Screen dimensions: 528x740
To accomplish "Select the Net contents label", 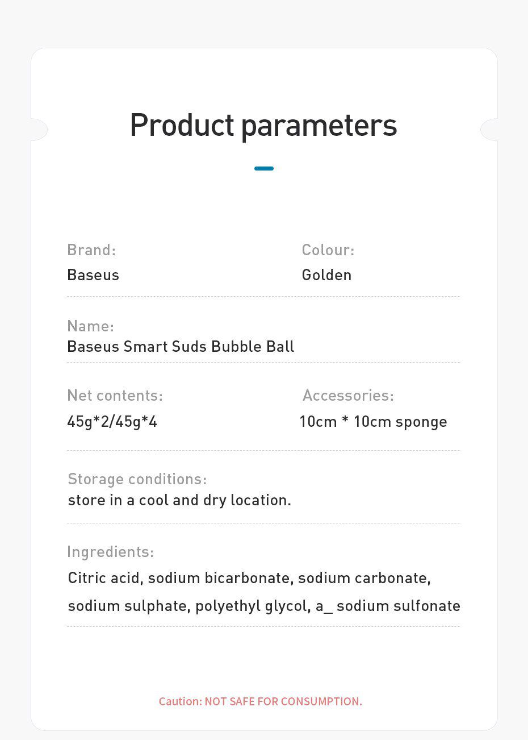I will click(115, 396).
